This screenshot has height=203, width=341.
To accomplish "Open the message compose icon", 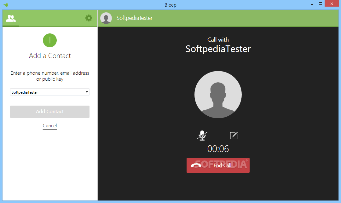I will click(x=234, y=136).
